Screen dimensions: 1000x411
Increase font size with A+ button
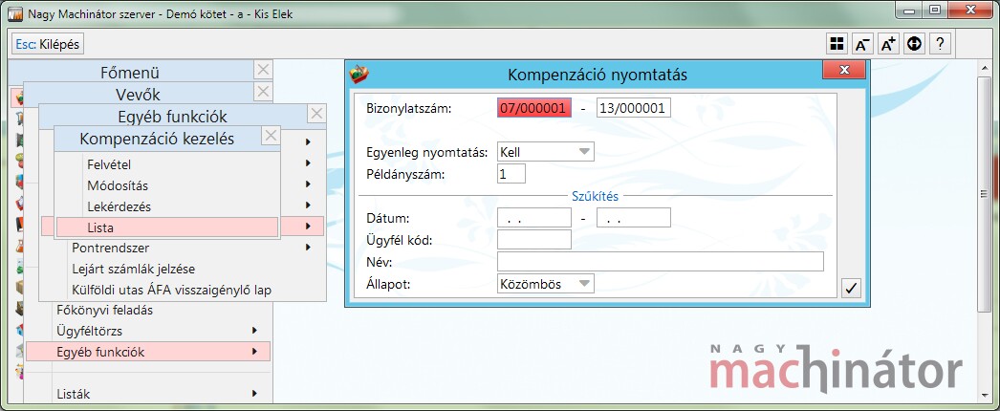point(888,44)
